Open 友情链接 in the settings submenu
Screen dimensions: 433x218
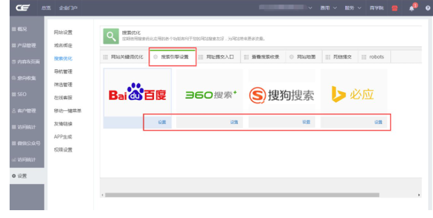tap(63, 123)
